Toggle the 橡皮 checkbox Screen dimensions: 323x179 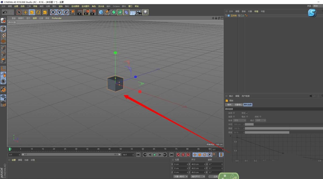[247, 117]
